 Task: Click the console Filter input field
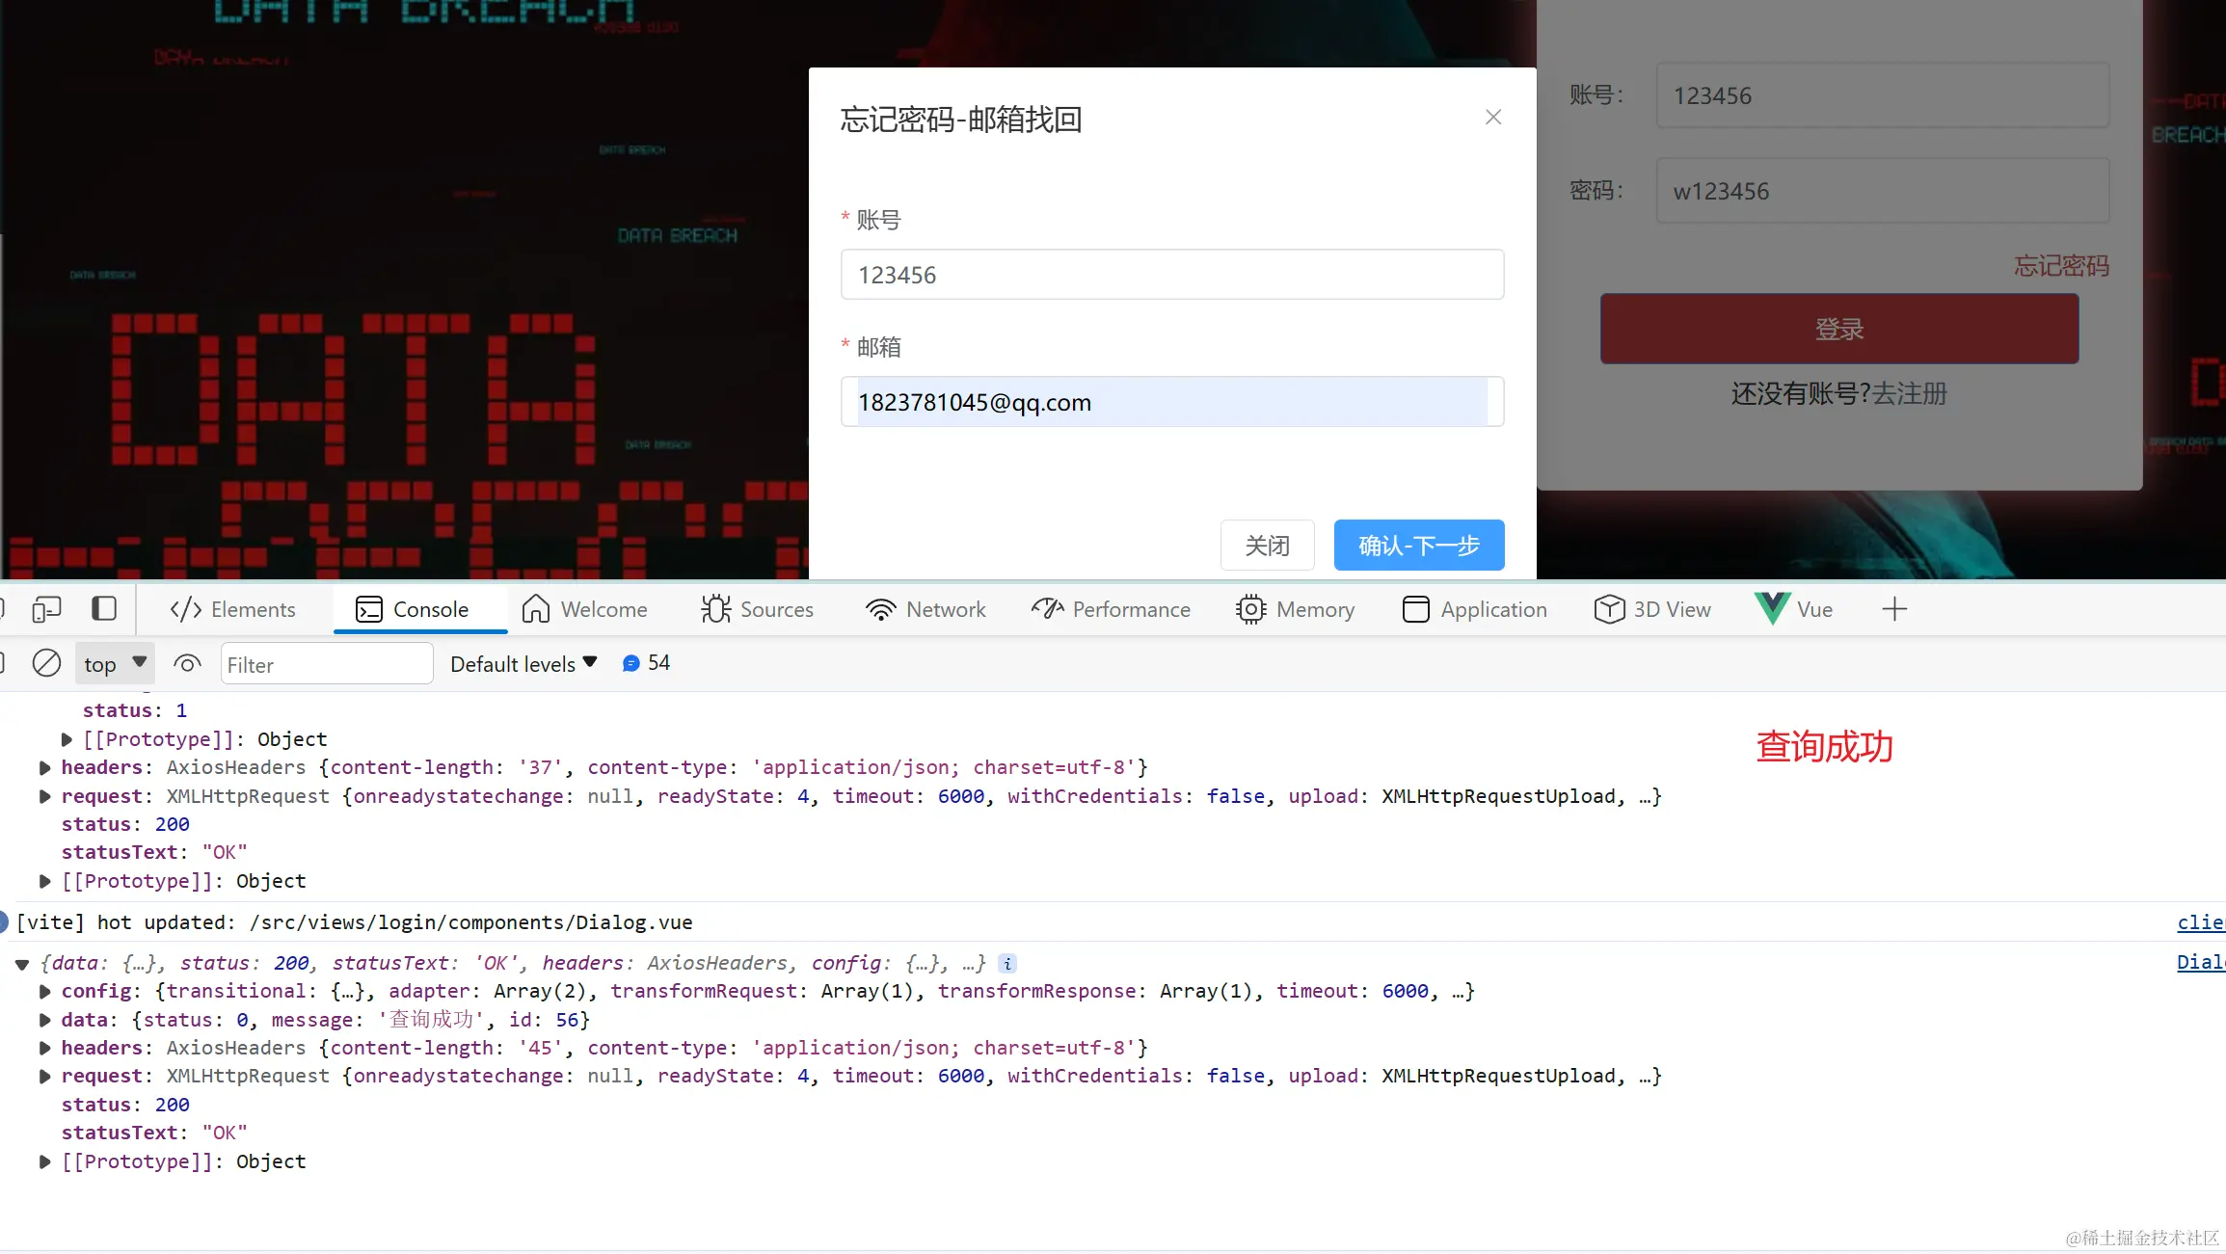pyautogui.click(x=326, y=664)
